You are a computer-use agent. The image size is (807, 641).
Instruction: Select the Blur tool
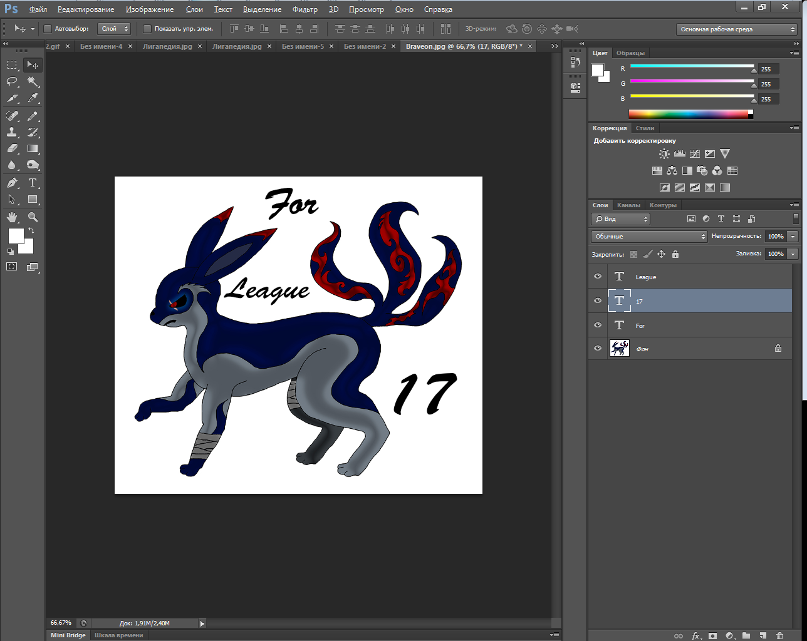click(12, 165)
